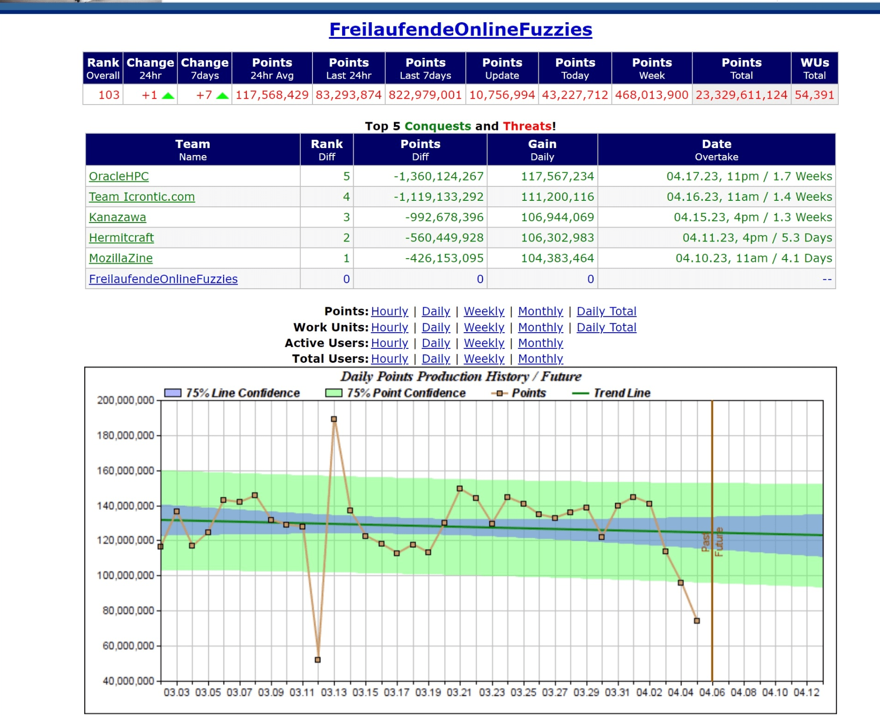
Task: Show Total Users Daily chart
Action: click(436, 359)
